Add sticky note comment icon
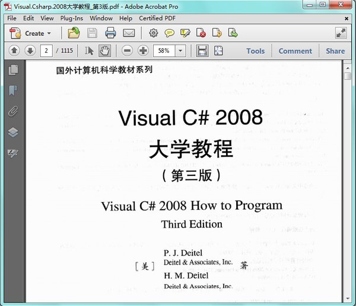Image resolution: width=356 pixels, height=306 pixels. [x=169, y=33]
